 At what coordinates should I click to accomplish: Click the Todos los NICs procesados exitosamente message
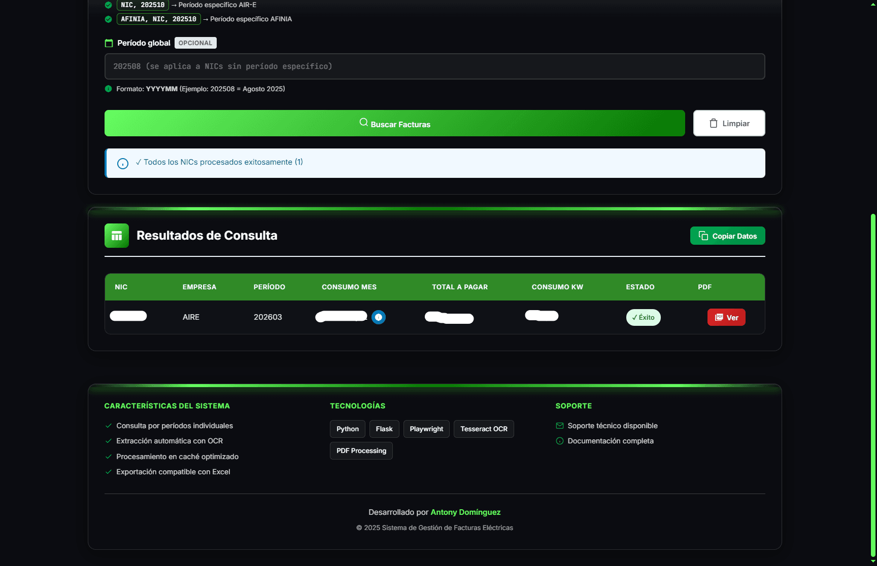tap(219, 162)
